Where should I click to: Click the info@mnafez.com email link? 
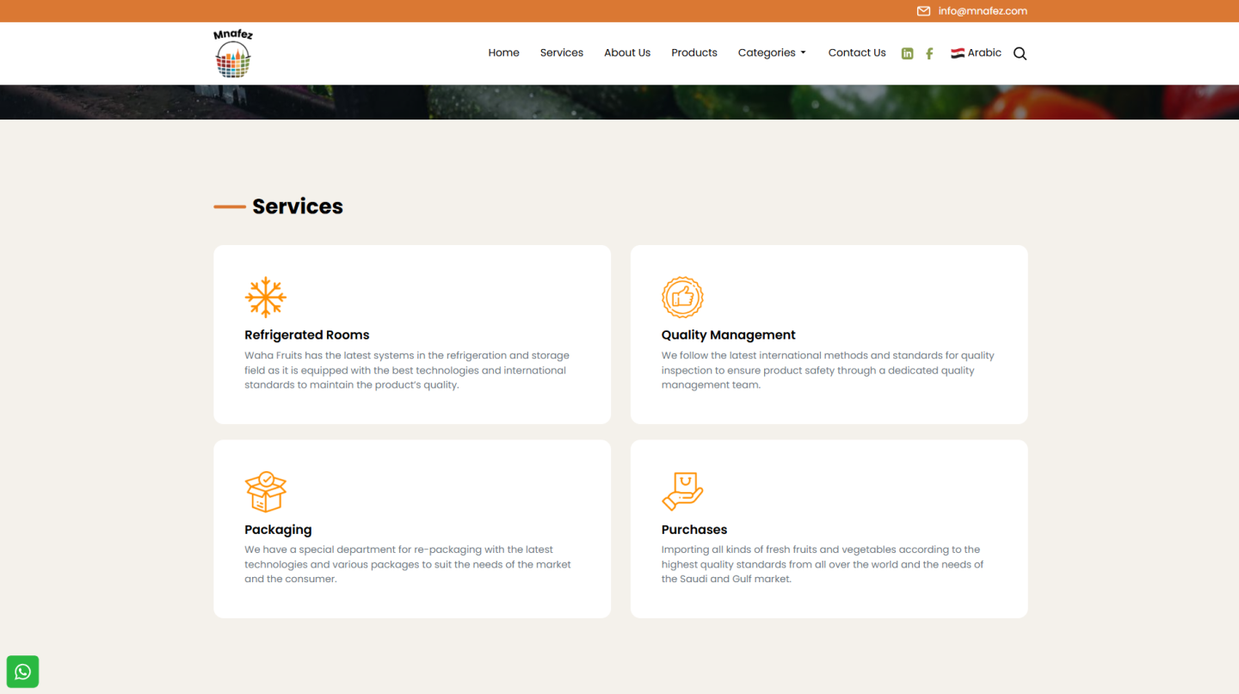pyautogui.click(x=983, y=11)
